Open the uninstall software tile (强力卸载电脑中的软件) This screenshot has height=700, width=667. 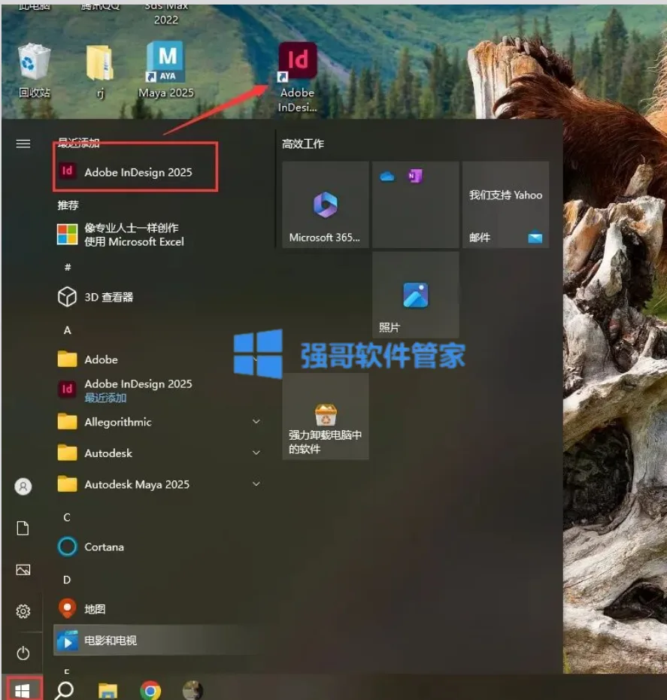pyautogui.click(x=326, y=416)
